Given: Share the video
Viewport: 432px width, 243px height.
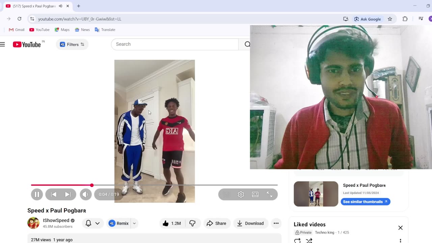Looking at the screenshot, I should click(216, 223).
